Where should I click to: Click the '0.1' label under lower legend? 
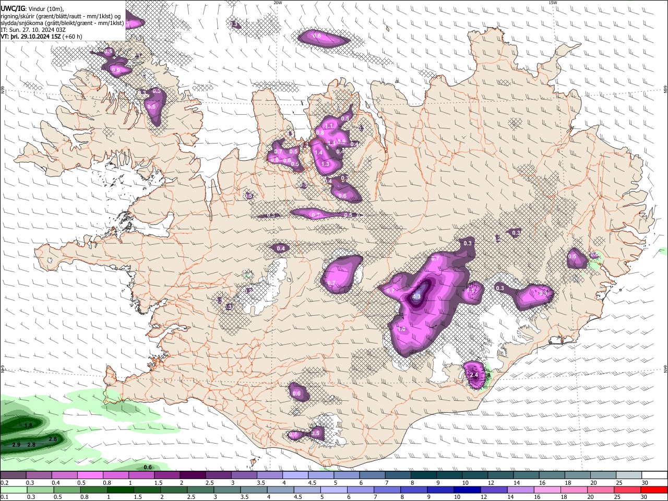click(x=4, y=497)
